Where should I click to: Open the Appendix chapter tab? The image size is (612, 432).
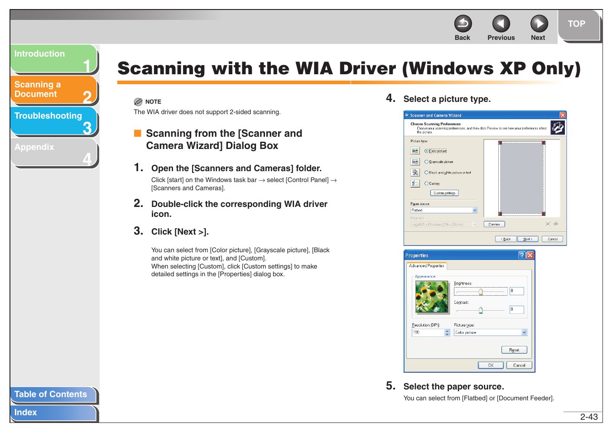(x=53, y=152)
